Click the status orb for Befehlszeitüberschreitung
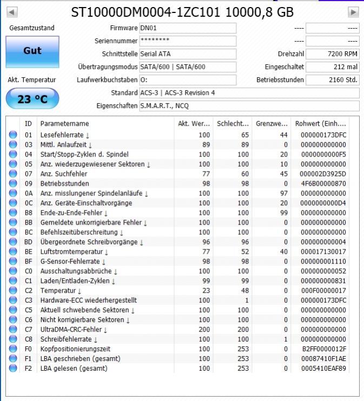 (x=13, y=232)
